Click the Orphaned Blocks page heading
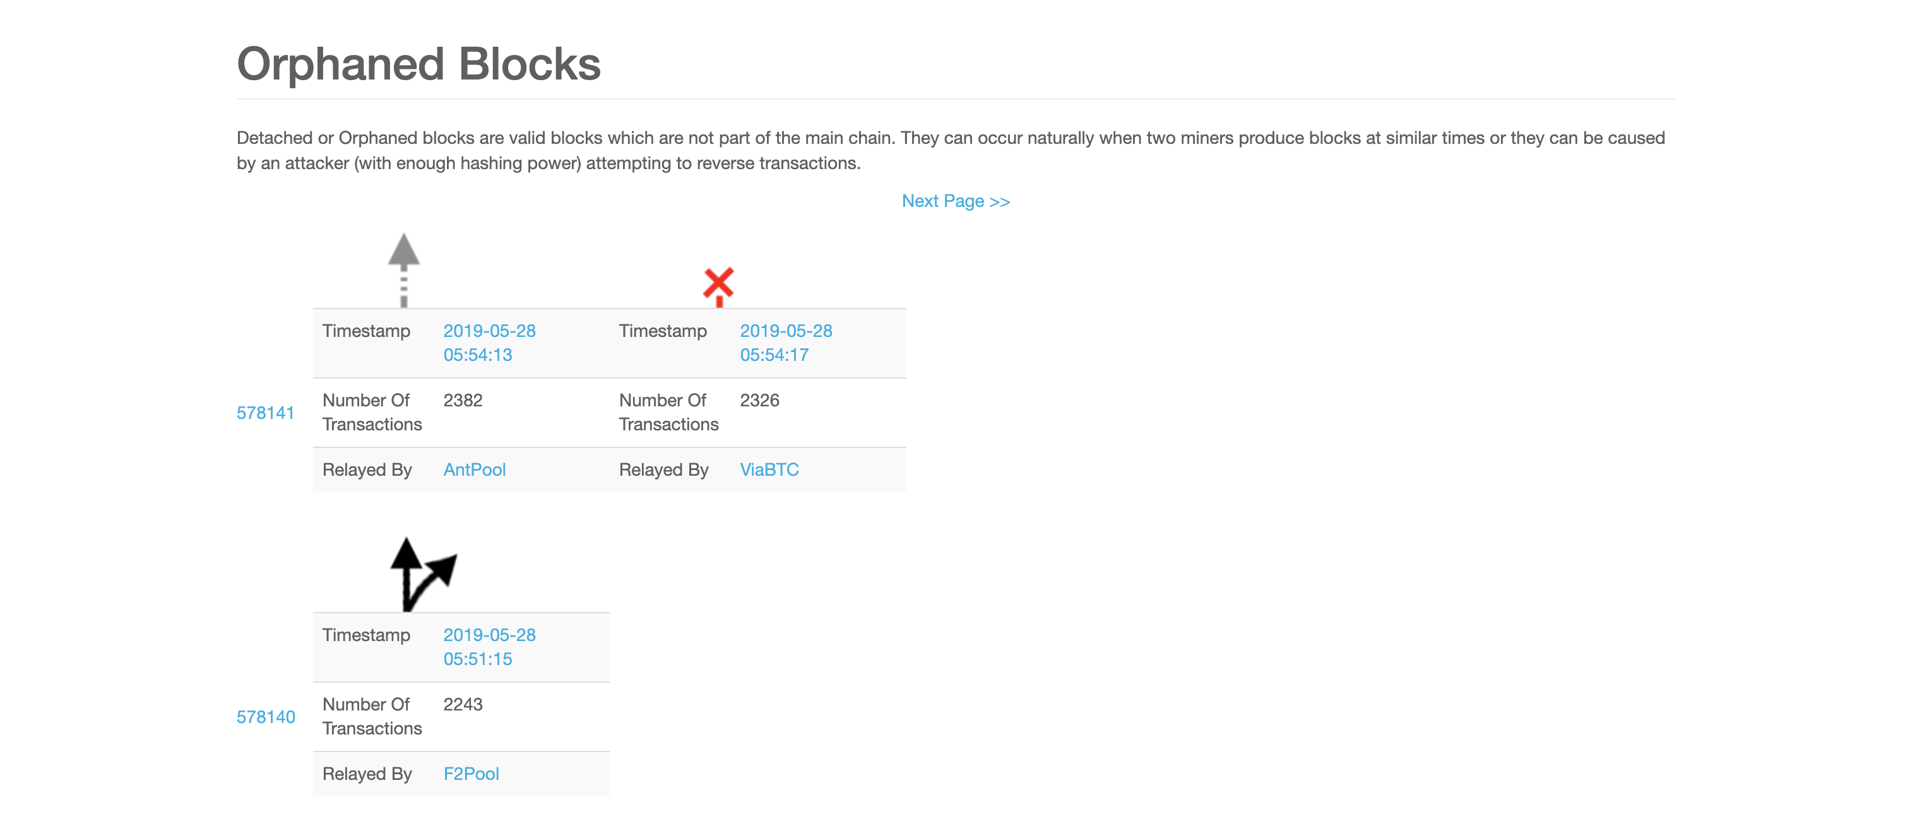This screenshot has height=819, width=1910. [x=418, y=64]
